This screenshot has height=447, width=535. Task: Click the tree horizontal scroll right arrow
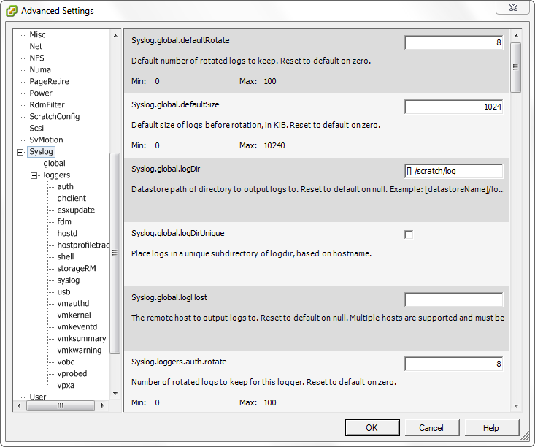click(102, 405)
